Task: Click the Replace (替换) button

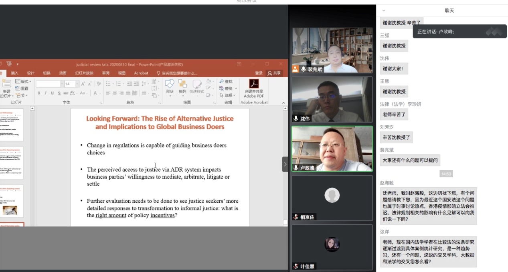Action: 228,88
